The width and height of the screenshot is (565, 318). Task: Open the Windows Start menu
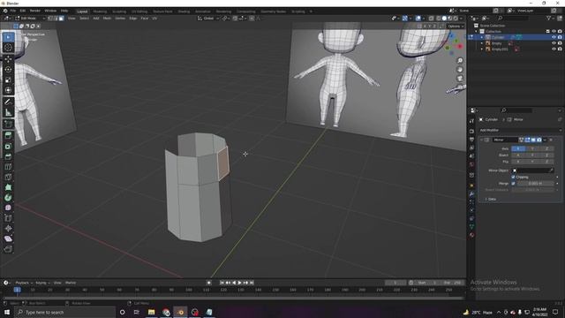7,312
